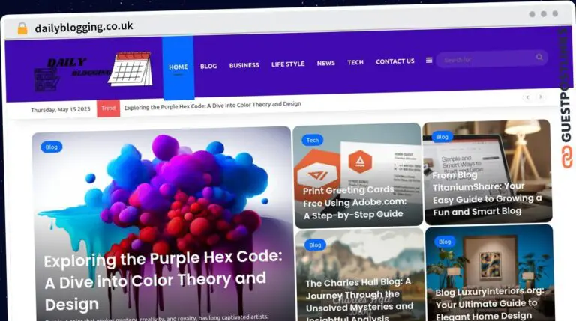Open the Contact Us page

pyautogui.click(x=395, y=61)
